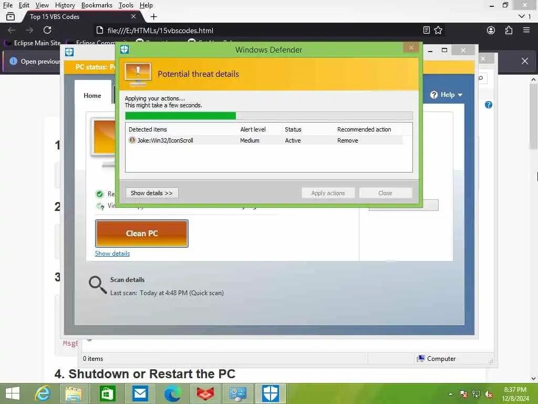Click the Action Center flag tray icon
The height and width of the screenshot is (404, 538).
[463, 394]
